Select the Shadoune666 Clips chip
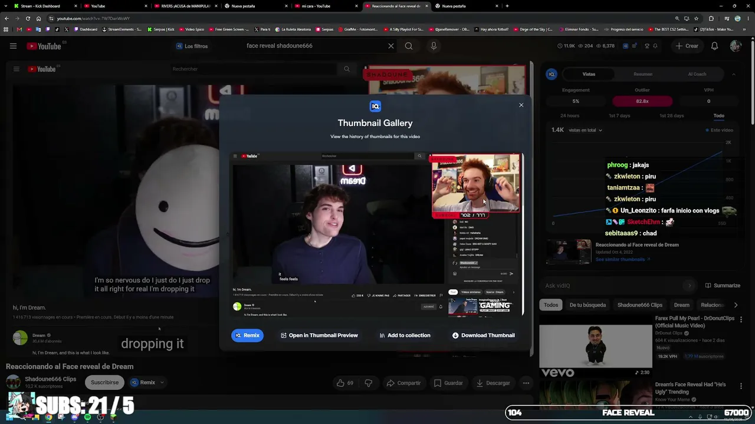The image size is (755, 424). (640, 305)
